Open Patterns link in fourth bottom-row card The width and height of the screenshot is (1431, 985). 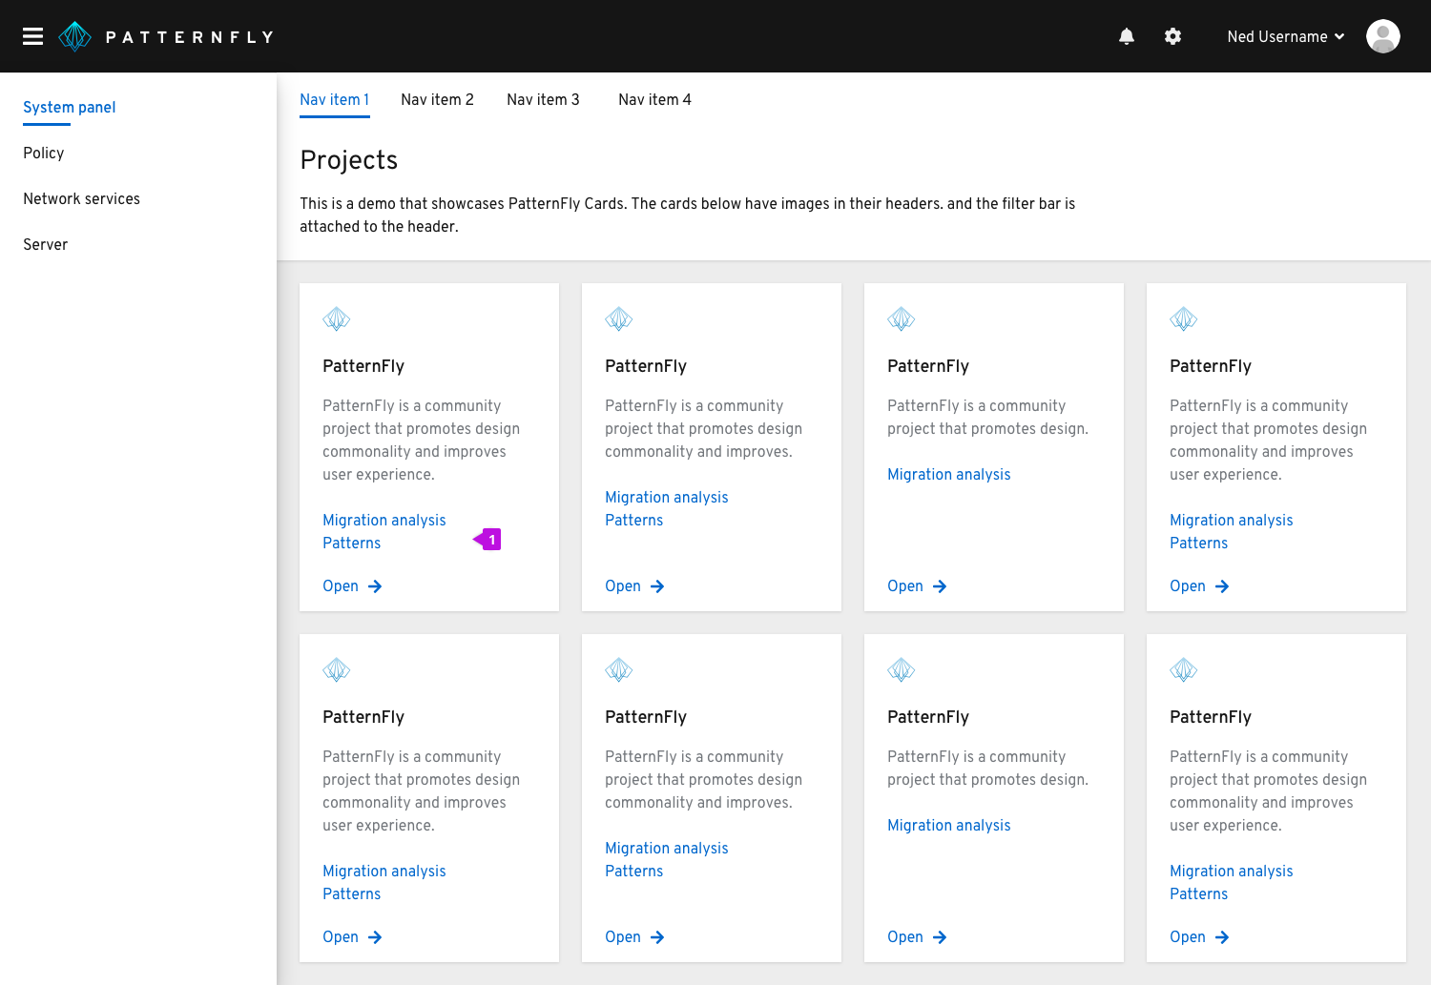(x=1199, y=893)
